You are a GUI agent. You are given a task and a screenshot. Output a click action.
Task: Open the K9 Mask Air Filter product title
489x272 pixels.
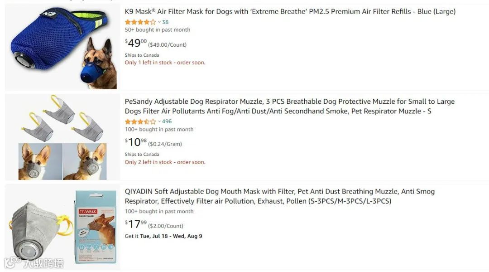tap(290, 12)
